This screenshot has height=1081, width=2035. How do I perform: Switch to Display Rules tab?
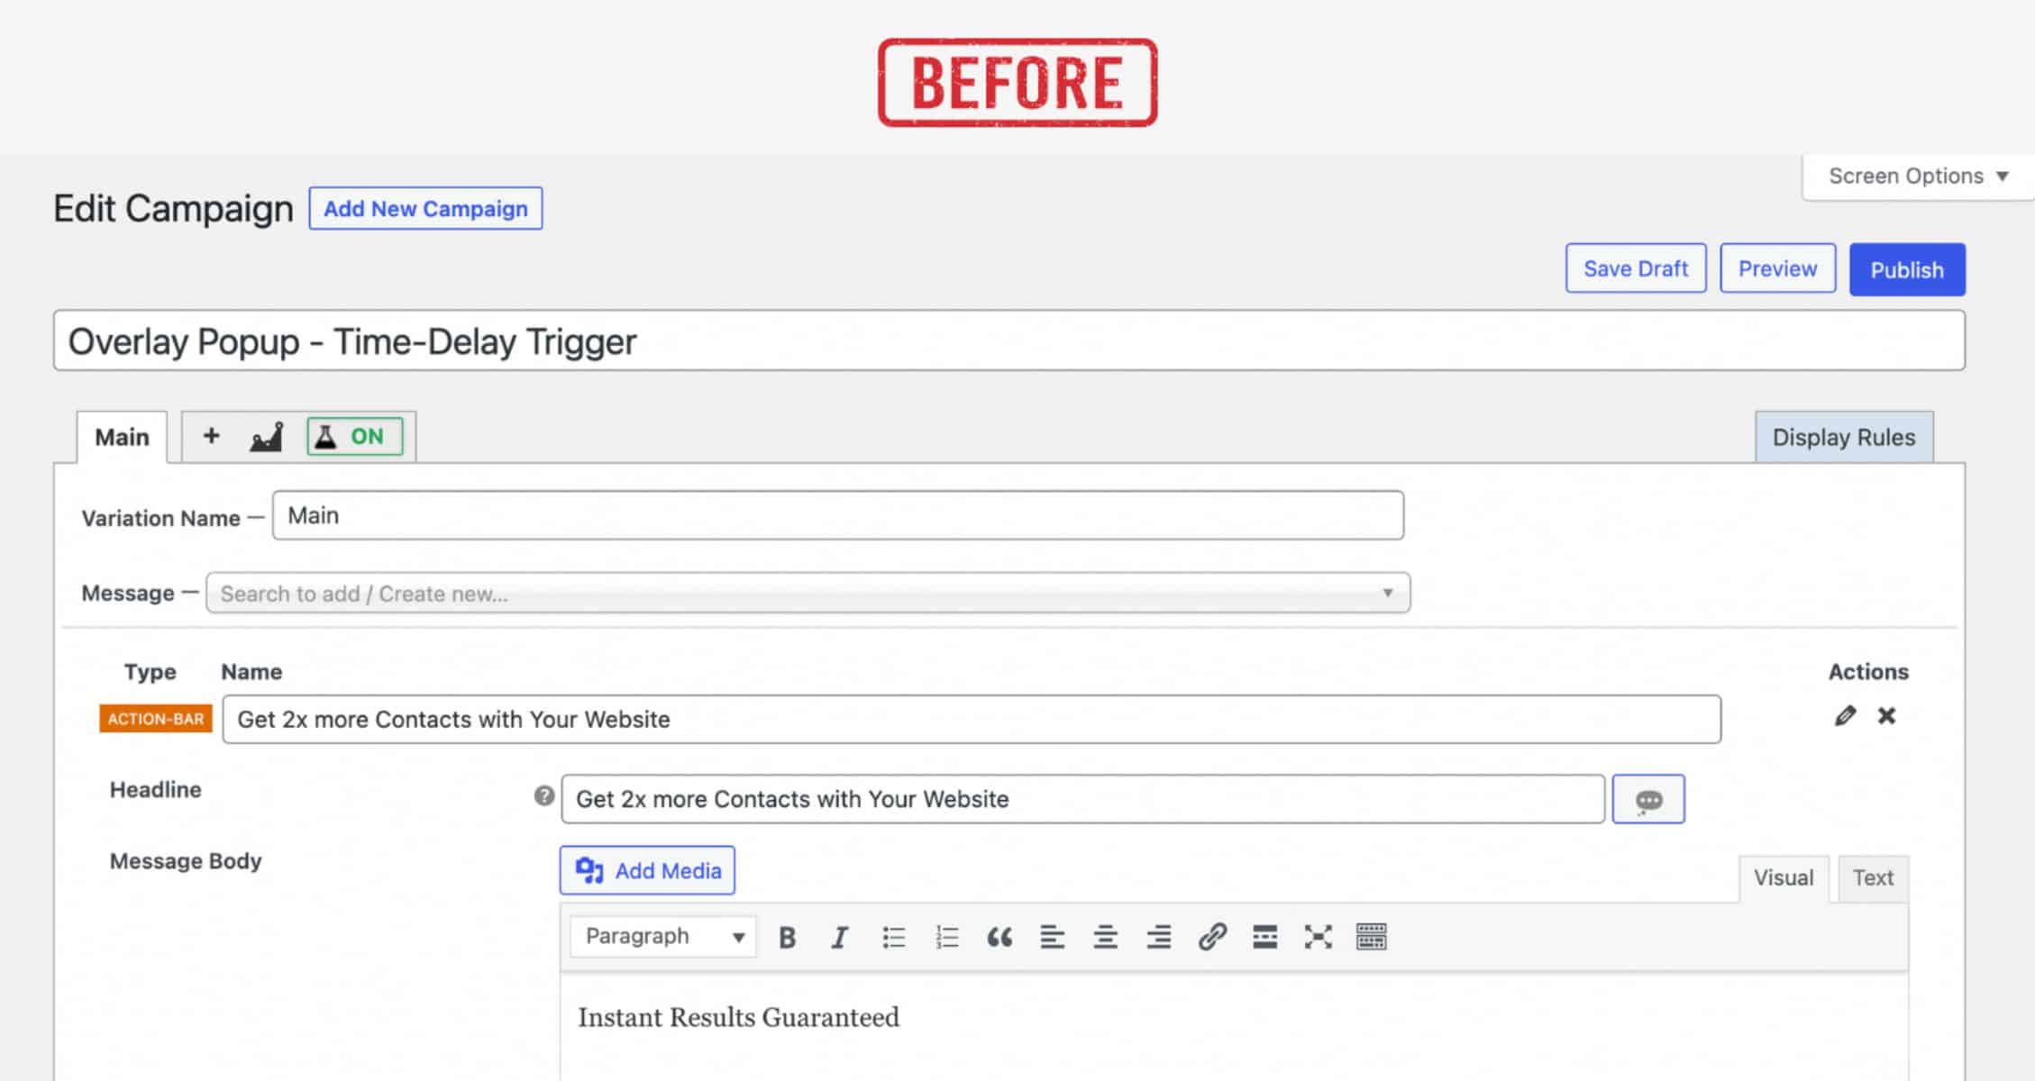click(1844, 437)
